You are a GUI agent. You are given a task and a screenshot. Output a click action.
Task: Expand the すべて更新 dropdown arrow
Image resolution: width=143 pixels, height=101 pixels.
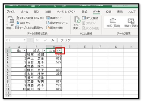[x=80, y=28]
